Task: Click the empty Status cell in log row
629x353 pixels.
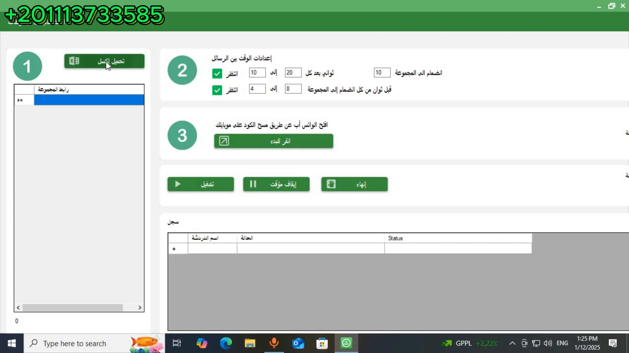Action: click(x=458, y=248)
